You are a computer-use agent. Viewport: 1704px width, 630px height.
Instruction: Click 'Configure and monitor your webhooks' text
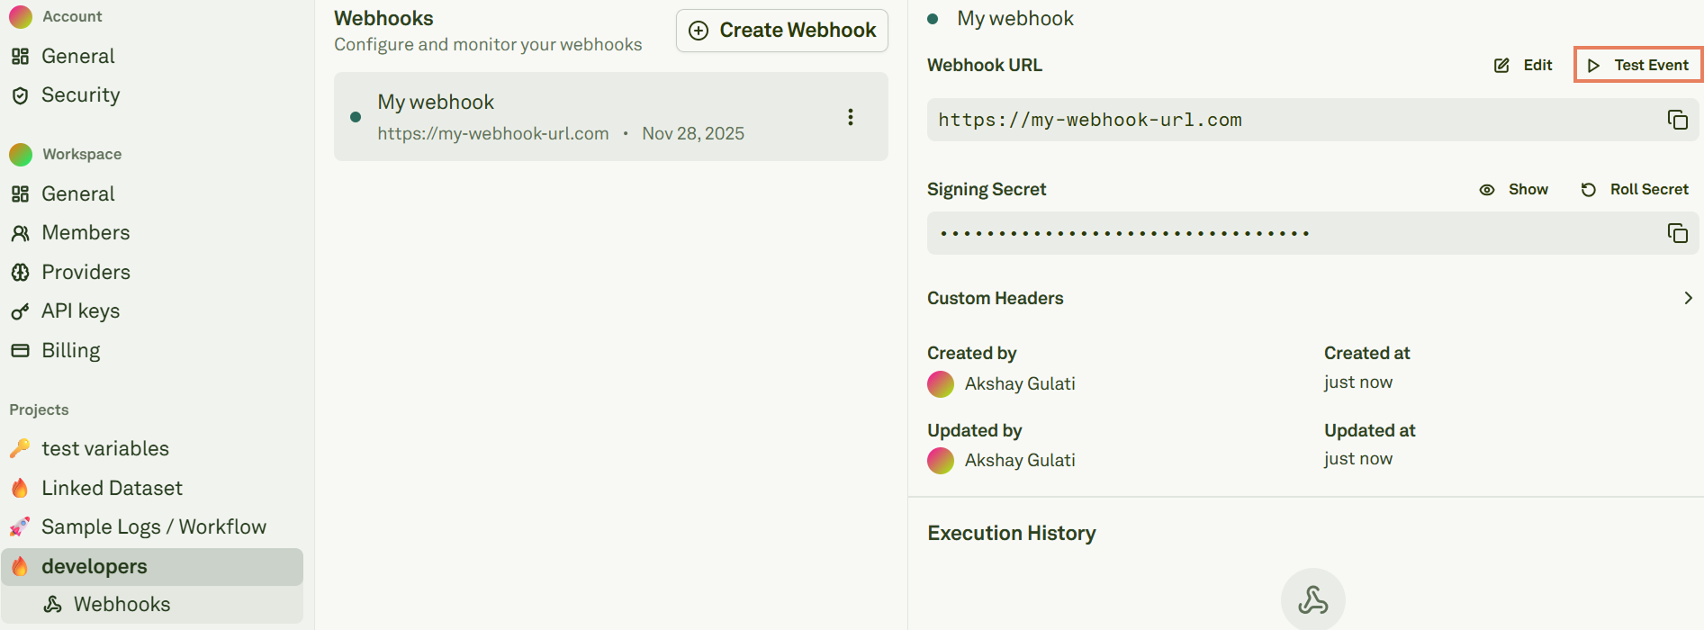[488, 44]
